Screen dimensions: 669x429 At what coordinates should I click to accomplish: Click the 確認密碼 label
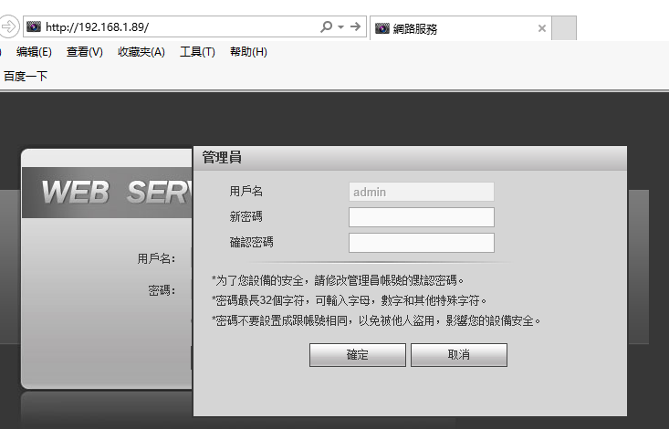point(252,242)
